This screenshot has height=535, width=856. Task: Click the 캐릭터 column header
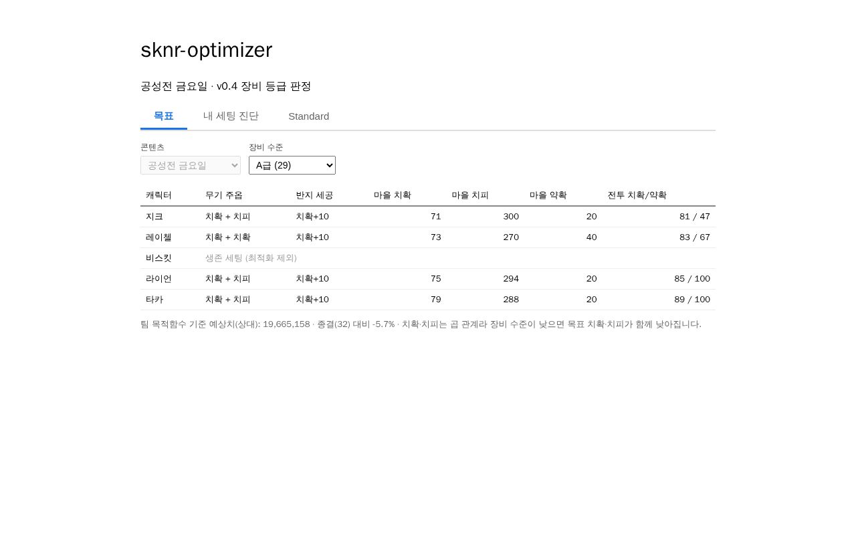tap(158, 195)
